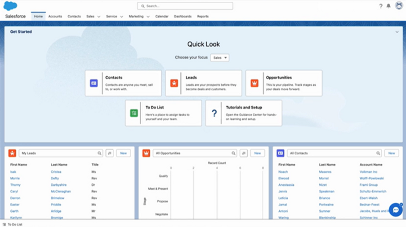Viewport: 406px width, 227px height.
Task: Open the Accounts tab
Action: click(x=55, y=16)
